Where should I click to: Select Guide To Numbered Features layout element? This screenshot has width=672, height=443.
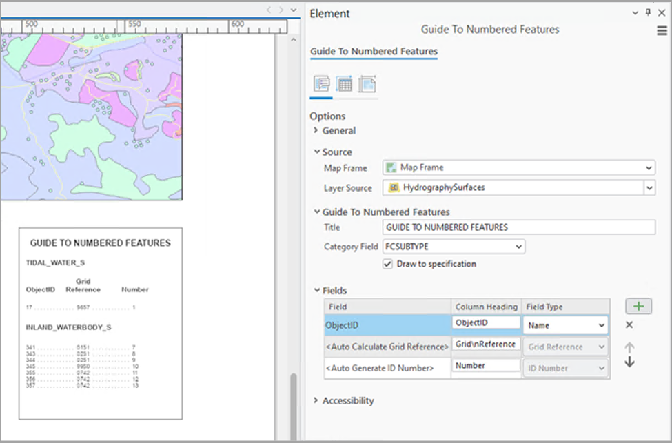(101, 324)
